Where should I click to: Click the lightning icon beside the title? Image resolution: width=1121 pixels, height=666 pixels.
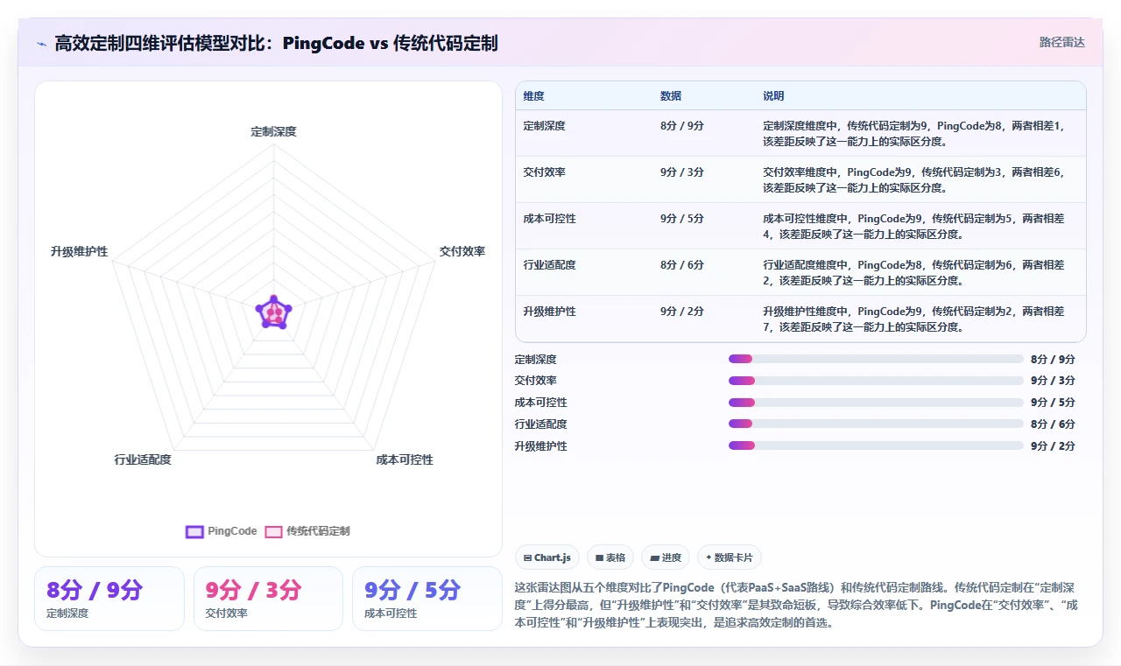42,43
